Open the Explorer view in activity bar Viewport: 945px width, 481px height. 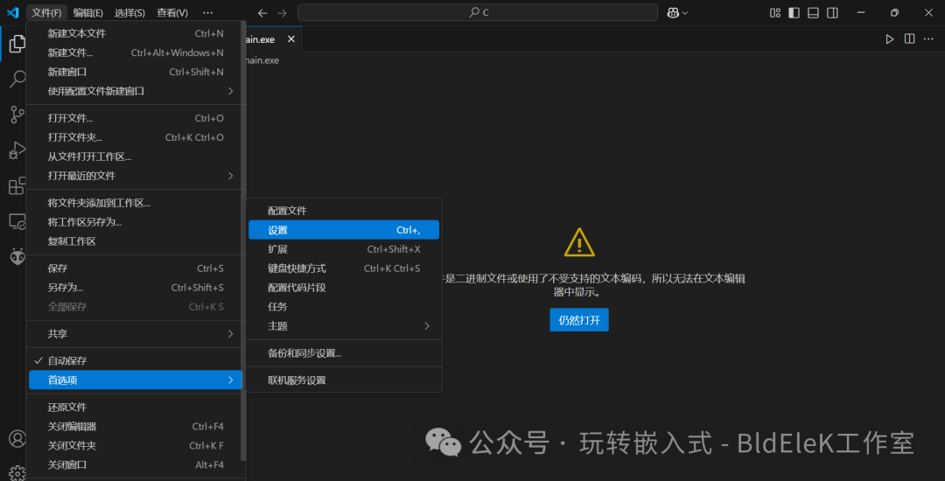[x=17, y=44]
